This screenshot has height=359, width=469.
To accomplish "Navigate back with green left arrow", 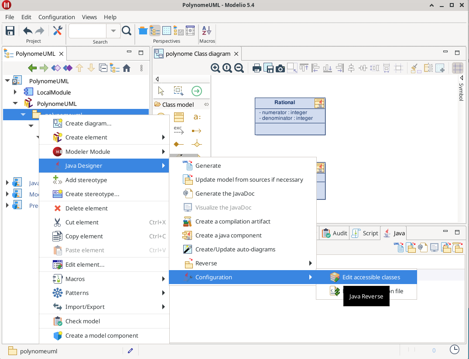I will point(32,68).
